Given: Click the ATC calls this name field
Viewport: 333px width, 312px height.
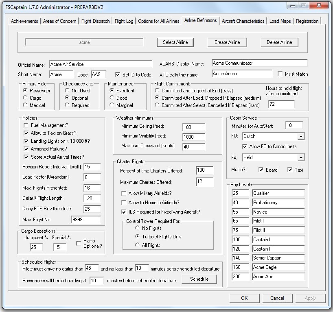Looking at the screenshot, I should [242, 74].
